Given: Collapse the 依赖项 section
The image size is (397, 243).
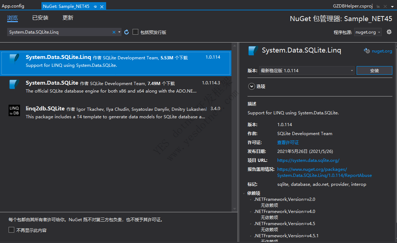Looking at the screenshot, I should [x=244, y=193].
